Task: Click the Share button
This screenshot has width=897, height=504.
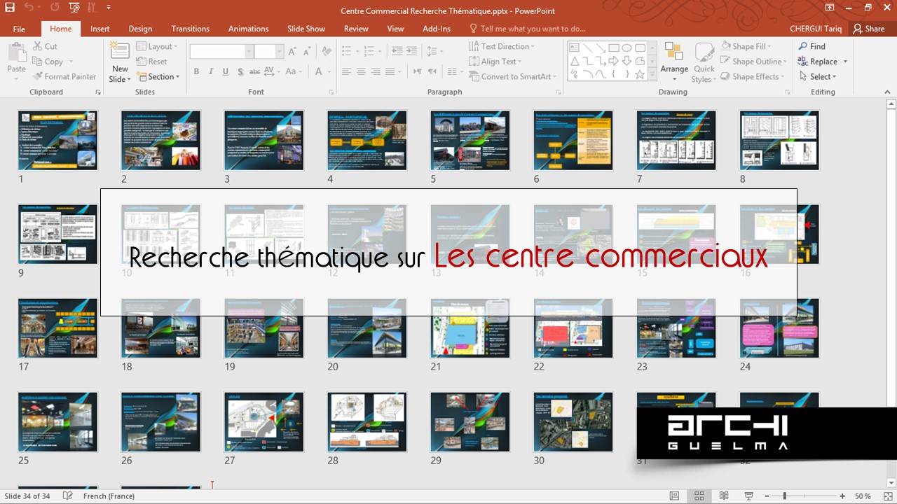Action: click(869, 29)
